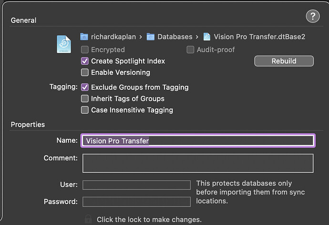Select richardkaplan in the path bar
The image size is (329, 225).
pos(113,37)
